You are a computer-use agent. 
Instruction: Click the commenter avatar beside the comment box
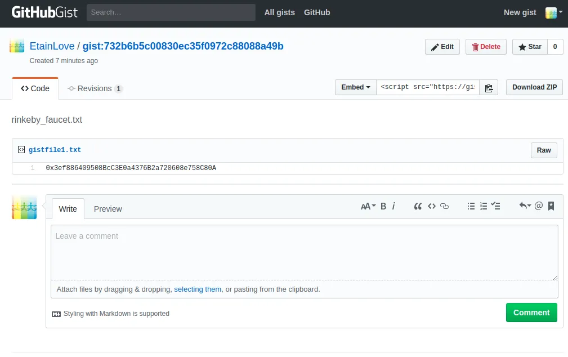point(24,207)
